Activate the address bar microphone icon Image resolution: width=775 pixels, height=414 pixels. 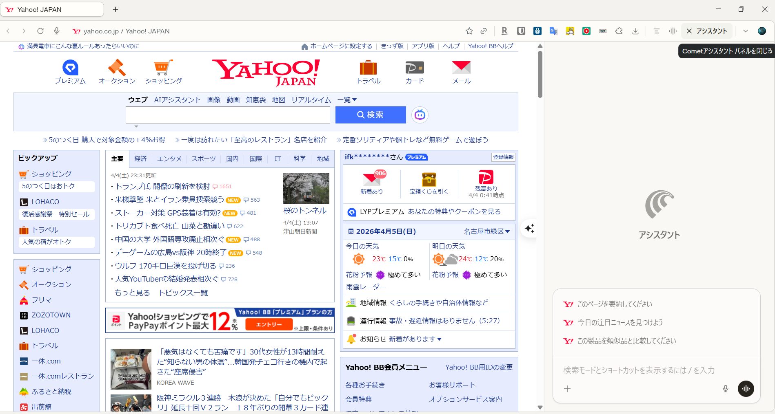tap(57, 31)
